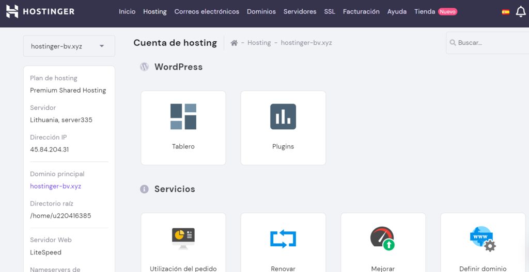Open the Correos electrónicos menu
529x272 pixels.
(x=207, y=11)
